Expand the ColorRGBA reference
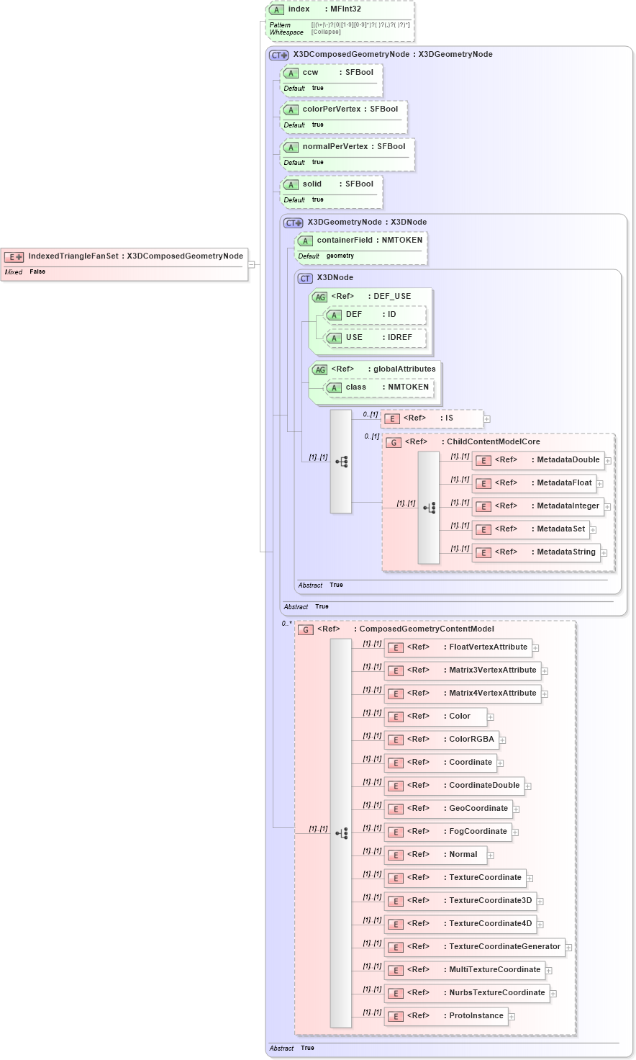Screen dimensions: 636x1060 (502, 740)
